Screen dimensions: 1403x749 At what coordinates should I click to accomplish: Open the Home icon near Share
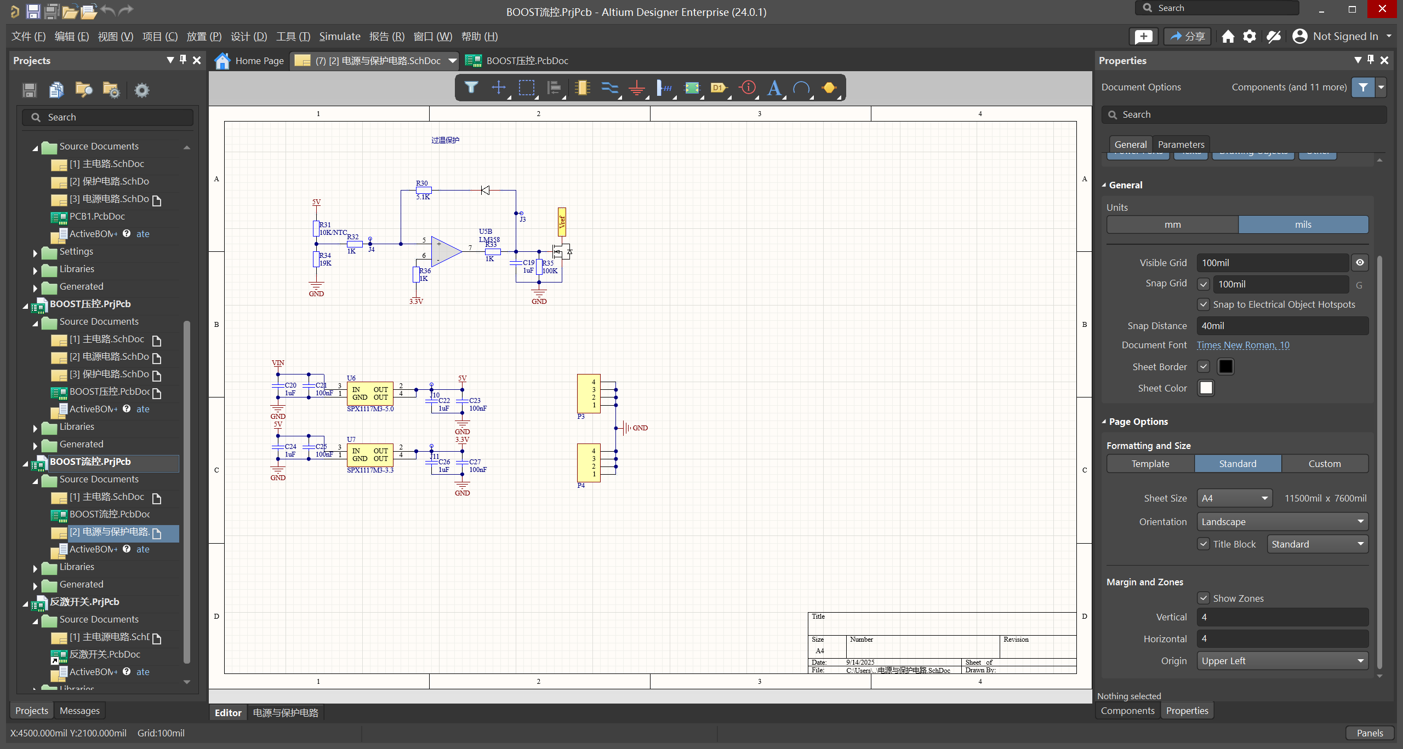point(1228,37)
